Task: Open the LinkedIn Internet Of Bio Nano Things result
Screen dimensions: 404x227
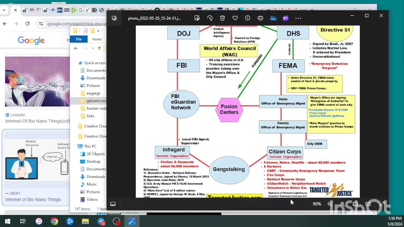Action: click(x=38, y=121)
